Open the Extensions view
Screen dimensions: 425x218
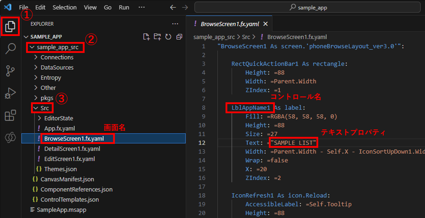click(10, 115)
